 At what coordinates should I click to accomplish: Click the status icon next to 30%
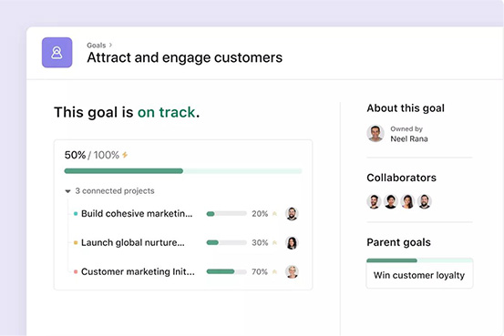pyautogui.click(x=274, y=242)
